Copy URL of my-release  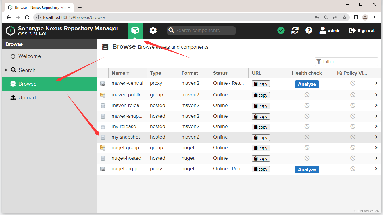tap(261, 127)
